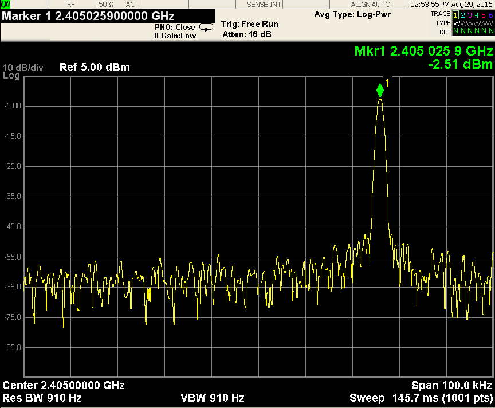Viewport: 495px width, 408px height.
Task: Select trace number 5 indicator
Action: [484, 15]
